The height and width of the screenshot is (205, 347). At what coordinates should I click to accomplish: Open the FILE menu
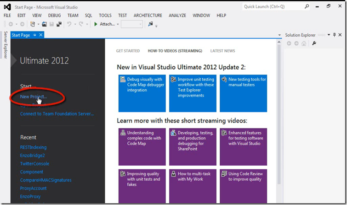click(7, 16)
